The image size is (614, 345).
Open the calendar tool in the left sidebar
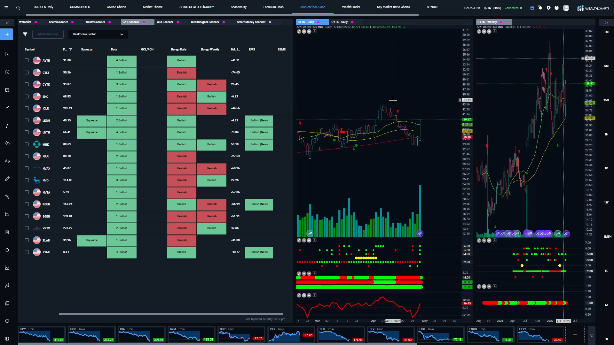point(7,90)
